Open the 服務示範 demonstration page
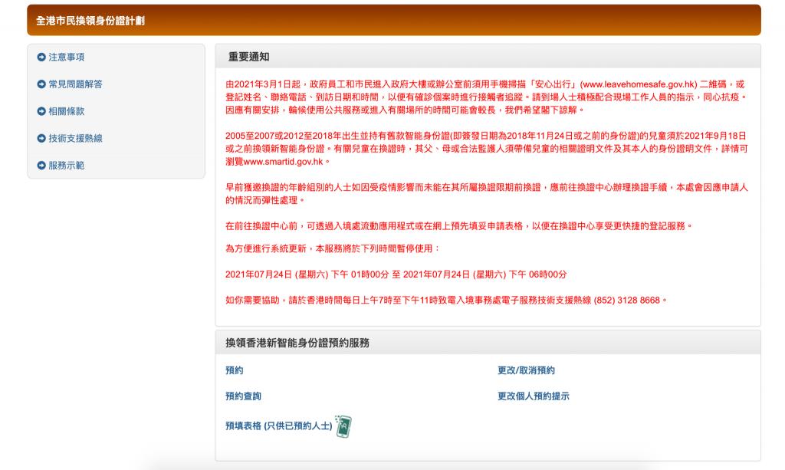This screenshot has height=470, width=785. pyautogui.click(x=65, y=166)
